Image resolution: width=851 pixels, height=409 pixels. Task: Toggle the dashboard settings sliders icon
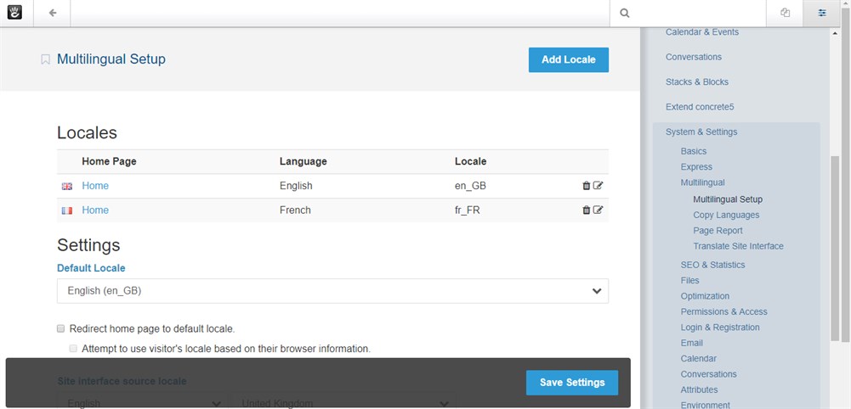pos(821,13)
